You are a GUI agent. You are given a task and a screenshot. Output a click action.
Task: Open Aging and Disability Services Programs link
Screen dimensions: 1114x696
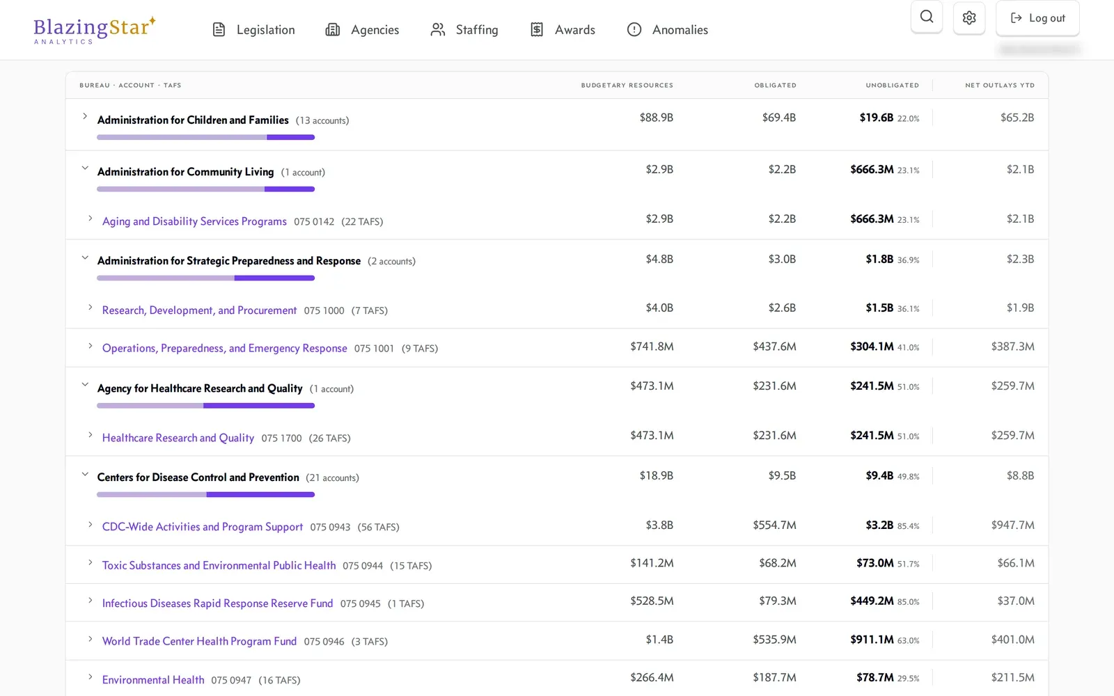194,221
